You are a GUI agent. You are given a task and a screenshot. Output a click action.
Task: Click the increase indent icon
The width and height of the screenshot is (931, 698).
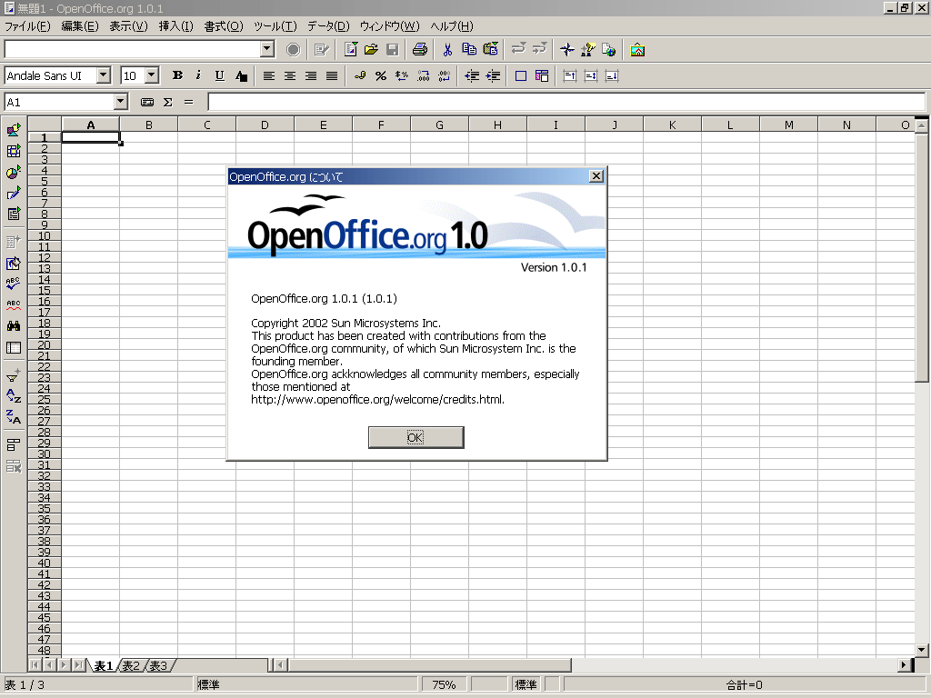click(x=493, y=76)
